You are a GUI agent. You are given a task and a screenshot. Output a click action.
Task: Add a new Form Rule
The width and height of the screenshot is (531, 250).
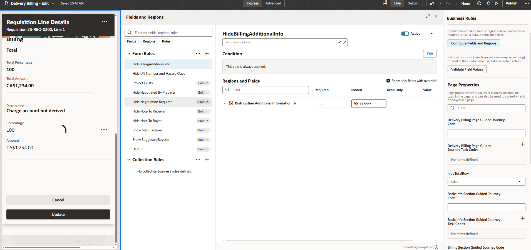(x=207, y=54)
